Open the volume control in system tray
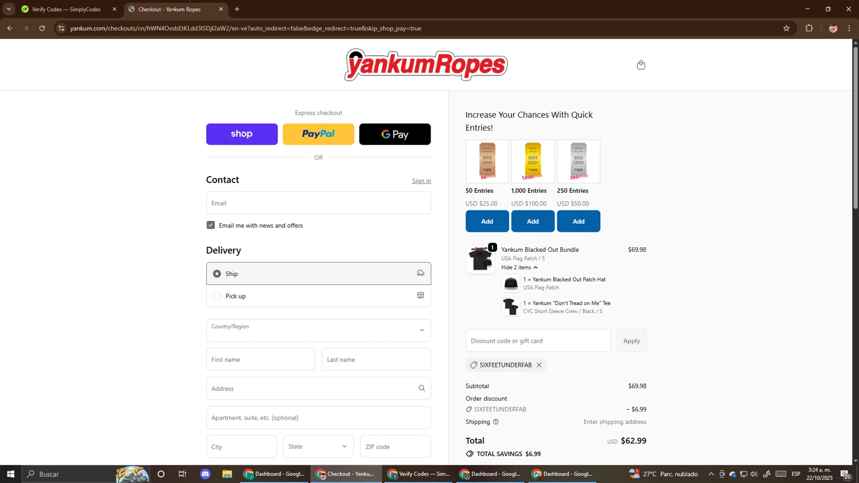This screenshot has width=859, height=483. point(754,474)
